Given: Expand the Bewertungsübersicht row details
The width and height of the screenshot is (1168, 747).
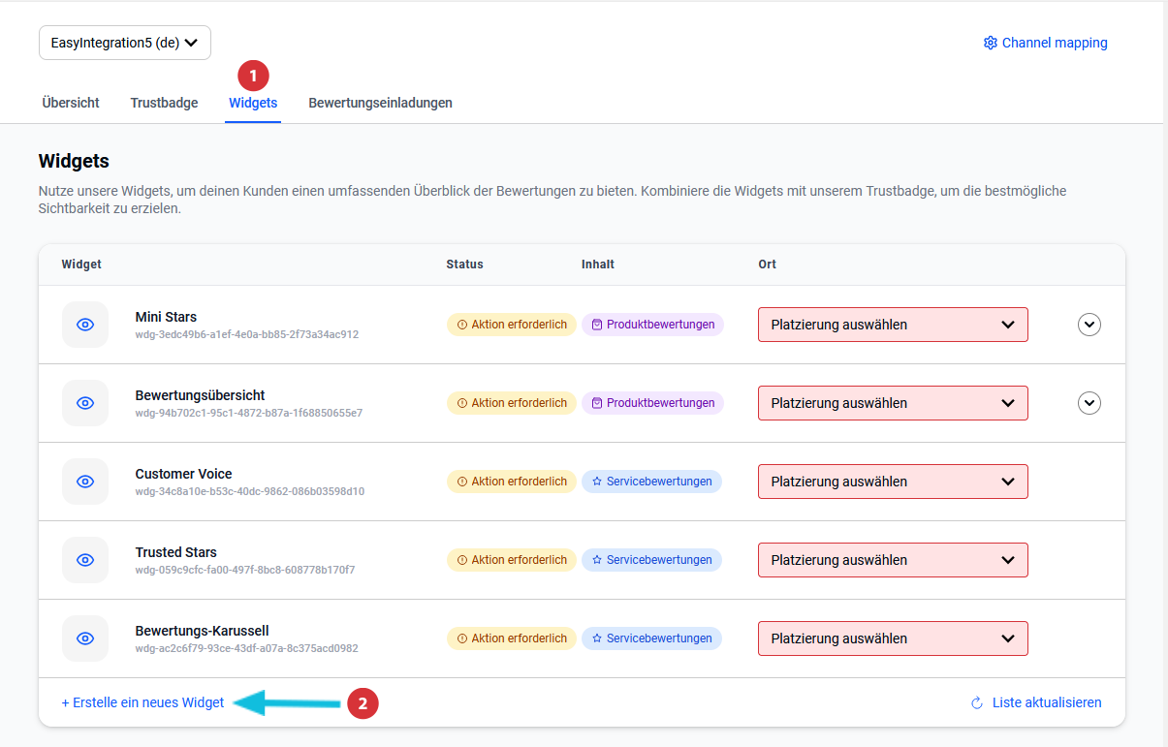Looking at the screenshot, I should click(1089, 403).
